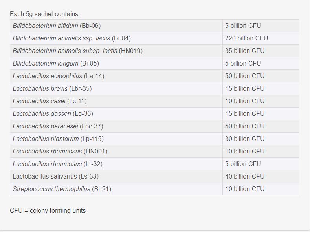
Task: Select the Bifidobacterium longum (Bi-05) entry
Action: coord(56,64)
